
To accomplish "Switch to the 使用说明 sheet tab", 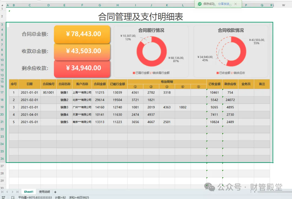I will [44, 192].
